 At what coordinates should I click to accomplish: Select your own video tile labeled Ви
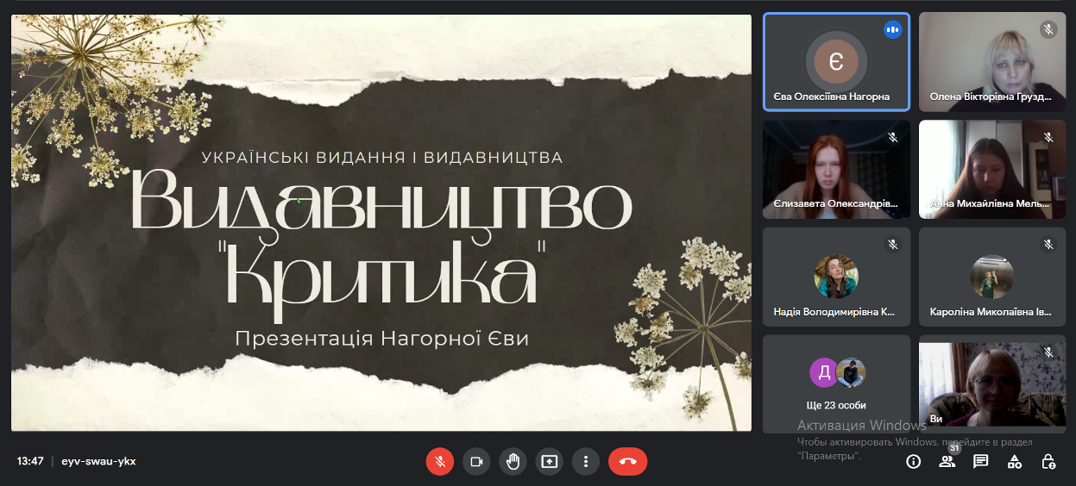click(992, 383)
